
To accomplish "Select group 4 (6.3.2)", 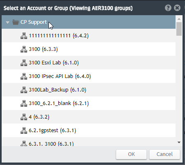I will 39,117.
